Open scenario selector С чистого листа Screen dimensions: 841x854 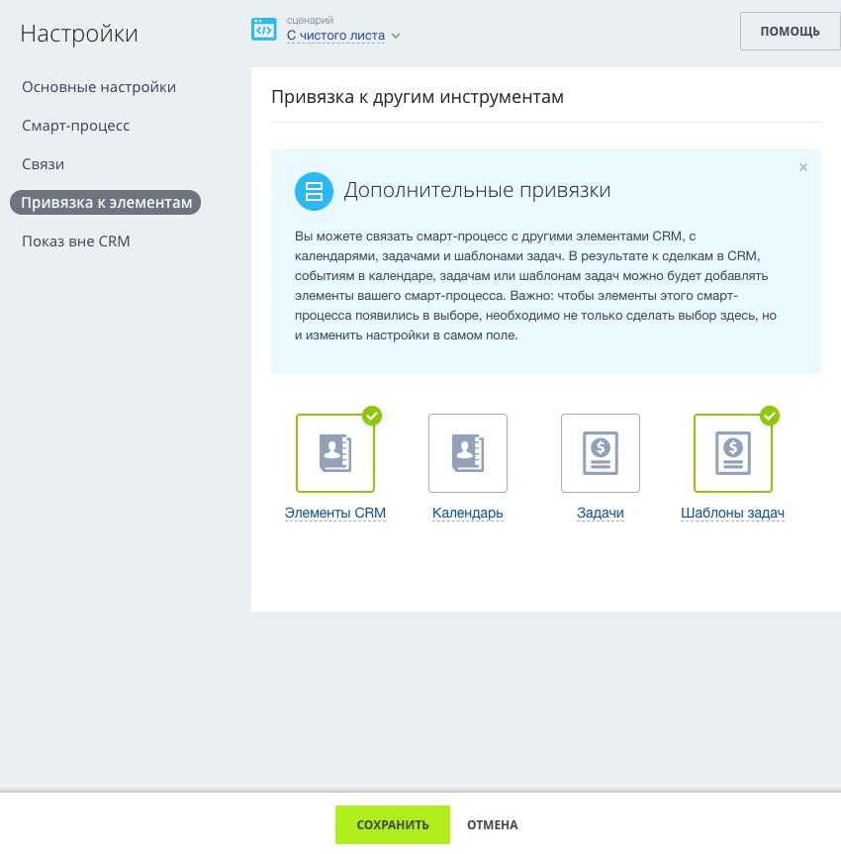pyautogui.click(x=335, y=36)
